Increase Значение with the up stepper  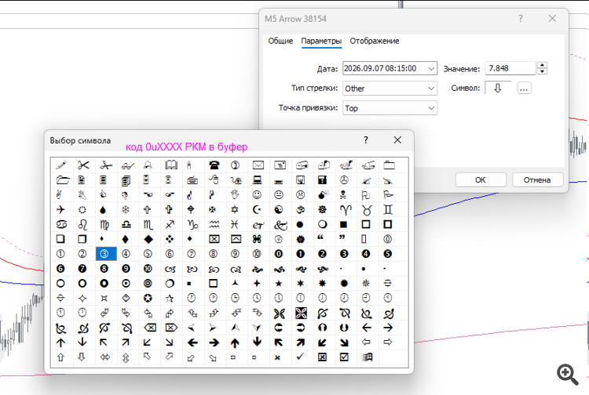click(542, 65)
